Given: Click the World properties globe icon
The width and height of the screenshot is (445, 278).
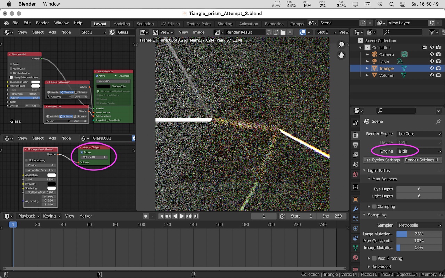Looking at the screenshot, I should click(355, 174).
